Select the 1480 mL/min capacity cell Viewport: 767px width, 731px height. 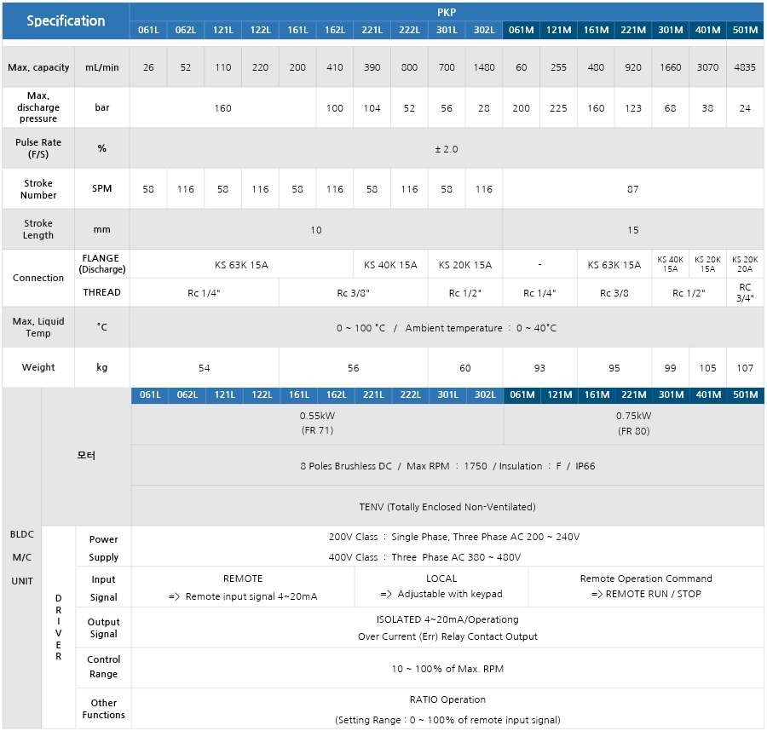[484, 67]
